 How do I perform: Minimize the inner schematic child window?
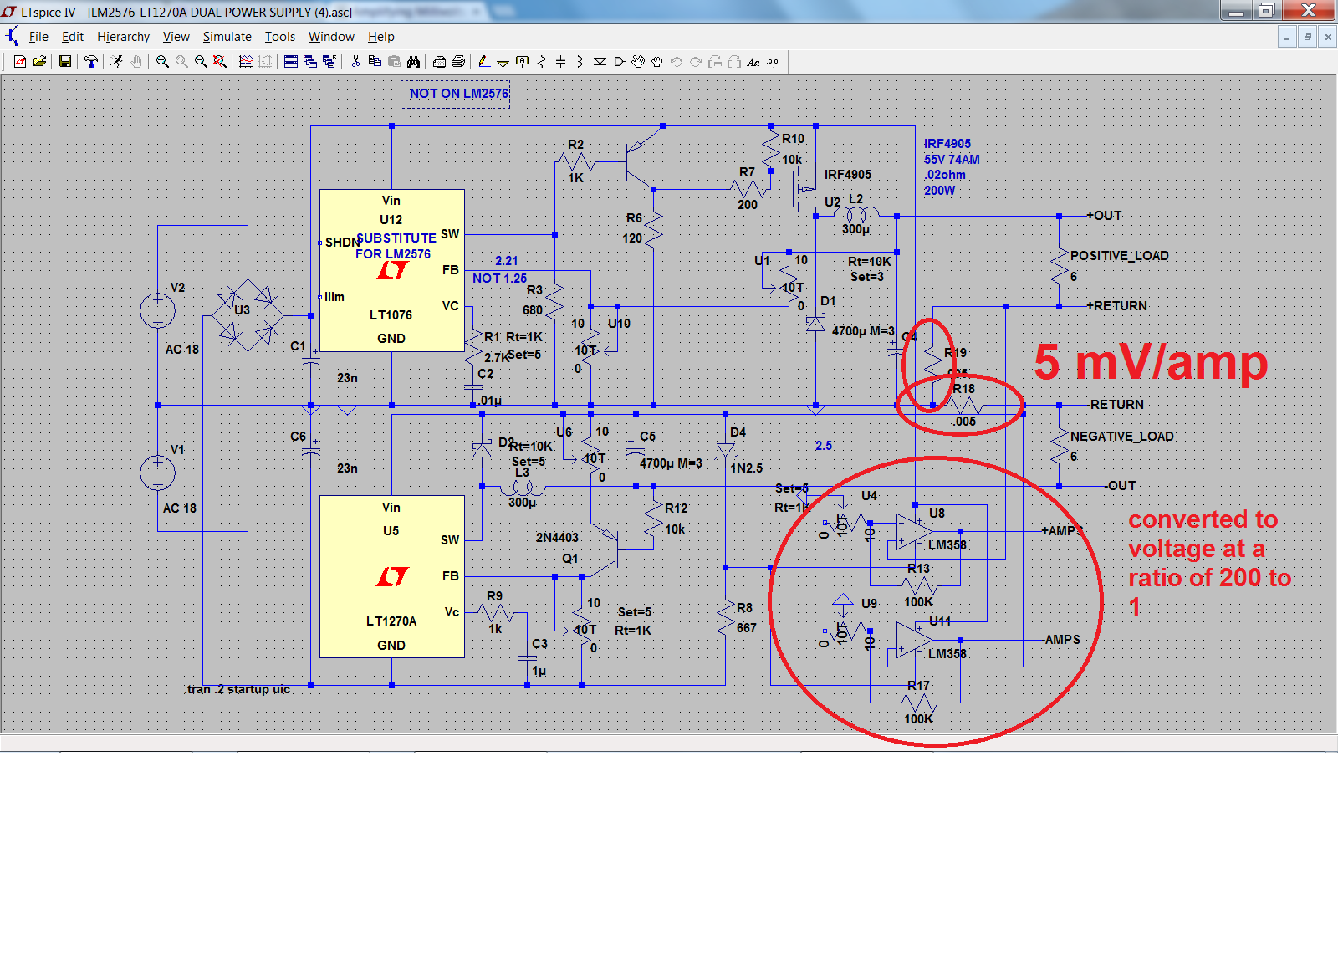click(1287, 37)
